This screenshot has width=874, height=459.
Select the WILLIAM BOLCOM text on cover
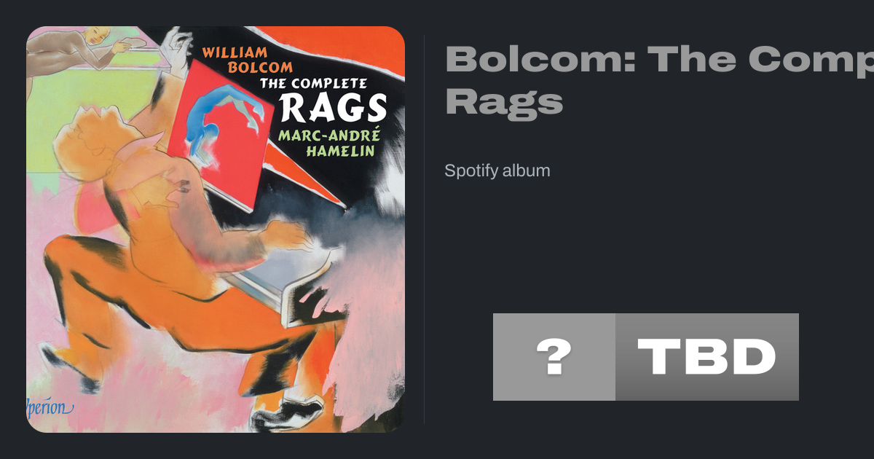(x=247, y=60)
